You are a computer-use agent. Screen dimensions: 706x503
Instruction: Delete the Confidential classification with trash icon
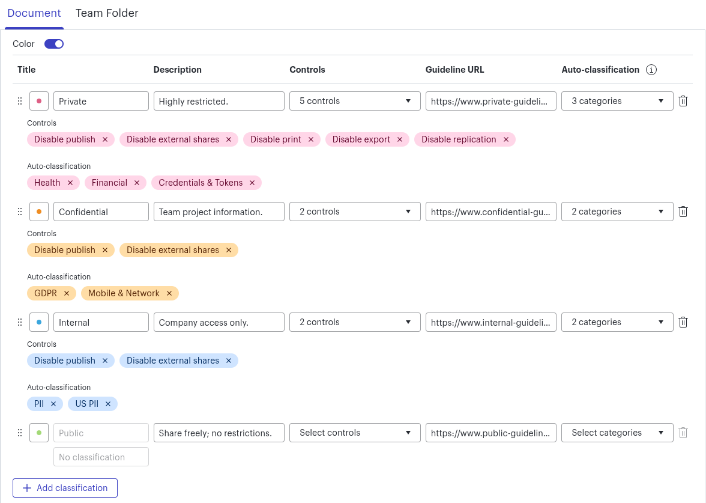pos(683,212)
